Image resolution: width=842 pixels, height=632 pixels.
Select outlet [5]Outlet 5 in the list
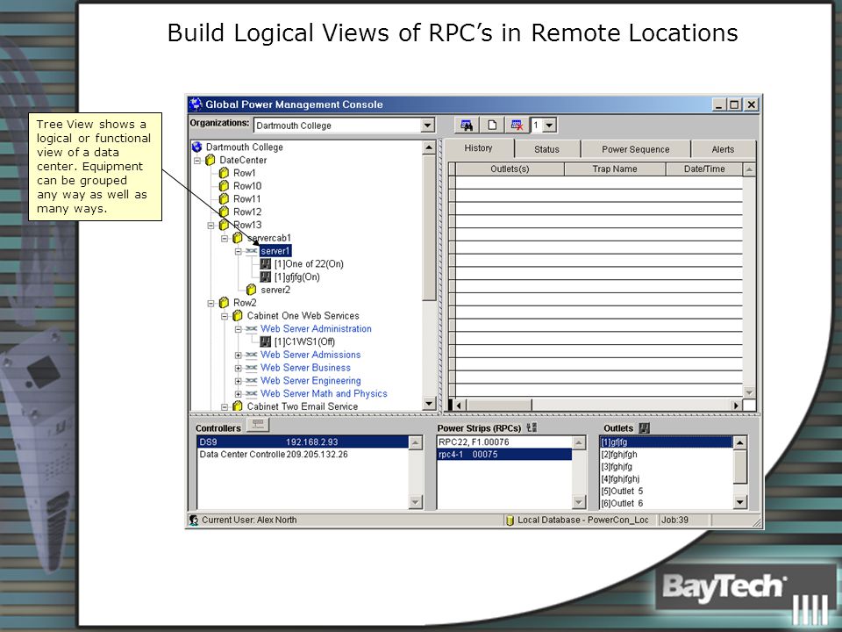coord(666,491)
